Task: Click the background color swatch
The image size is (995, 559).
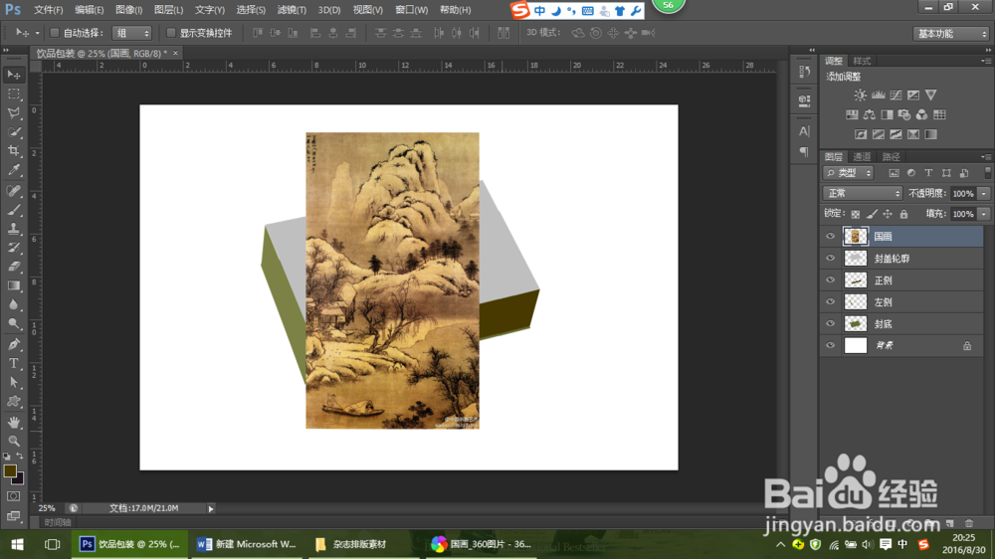Action: [x=20, y=479]
